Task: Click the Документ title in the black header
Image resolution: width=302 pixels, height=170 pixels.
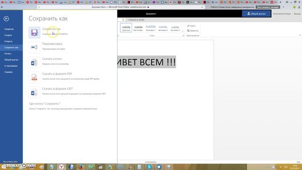Action: [x=151, y=14]
